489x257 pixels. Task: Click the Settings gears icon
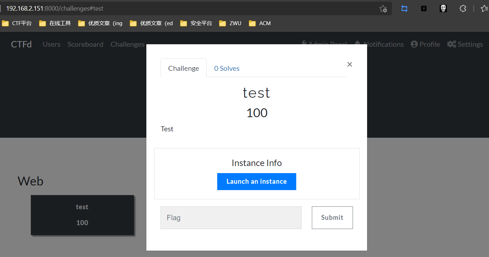coord(451,44)
